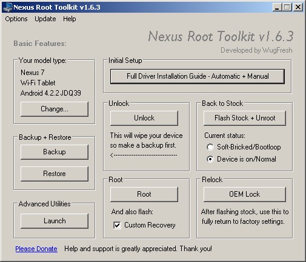
Task: Toggle the Custom Recovery checkbox
Action: tap(117, 225)
